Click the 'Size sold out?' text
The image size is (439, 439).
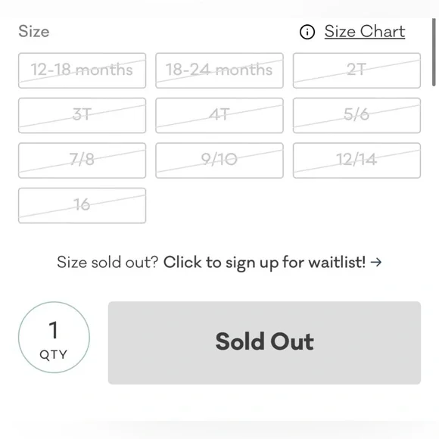pyautogui.click(x=107, y=263)
